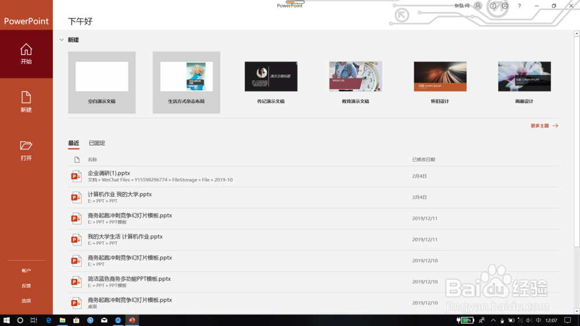Switch to the 最近 tab

(74, 143)
